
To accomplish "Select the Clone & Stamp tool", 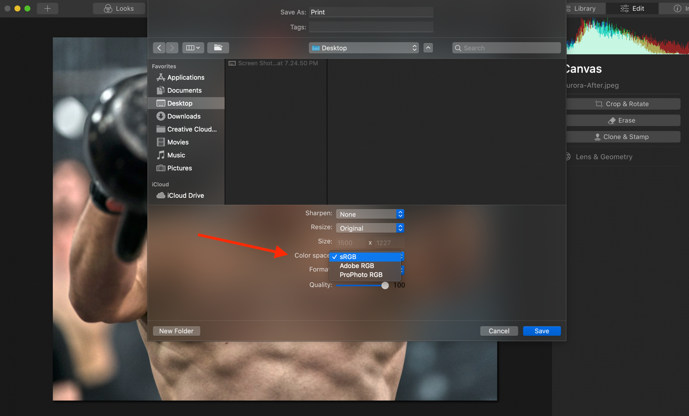I will coord(623,137).
